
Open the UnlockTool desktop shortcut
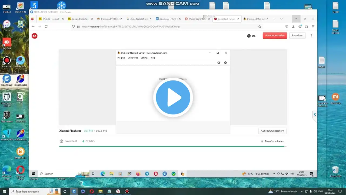click(x=21, y=153)
